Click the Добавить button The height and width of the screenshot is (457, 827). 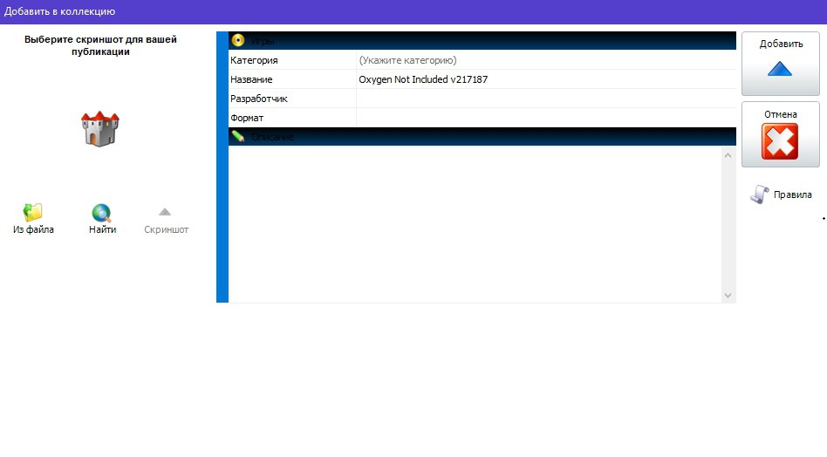coord(781,64)
